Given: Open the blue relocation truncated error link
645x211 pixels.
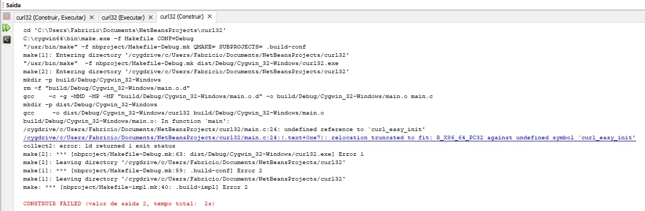Looking at the screenshot, I should pyautogui.click(x=329, y=138).
